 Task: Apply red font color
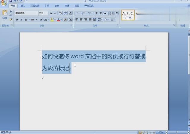(x=58, y=20)
